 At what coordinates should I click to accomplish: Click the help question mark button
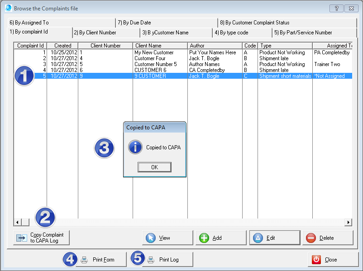pos(336,8)
